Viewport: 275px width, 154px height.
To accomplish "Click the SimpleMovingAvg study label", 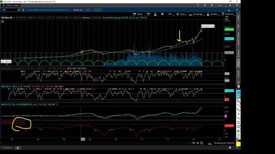I will click(121, 18).
